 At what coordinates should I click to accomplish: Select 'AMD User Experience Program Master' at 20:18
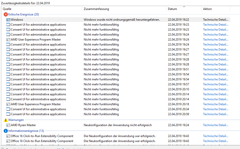tap(36, 104)
